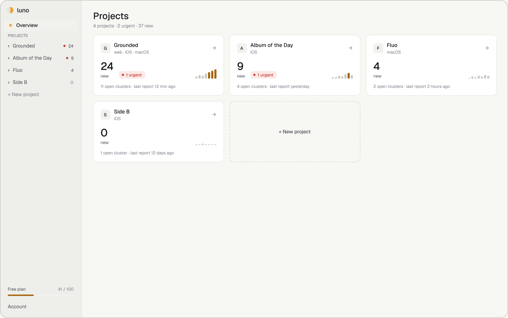
Task: Open Account settings in sidebar
Action: (x=17, y=307)
